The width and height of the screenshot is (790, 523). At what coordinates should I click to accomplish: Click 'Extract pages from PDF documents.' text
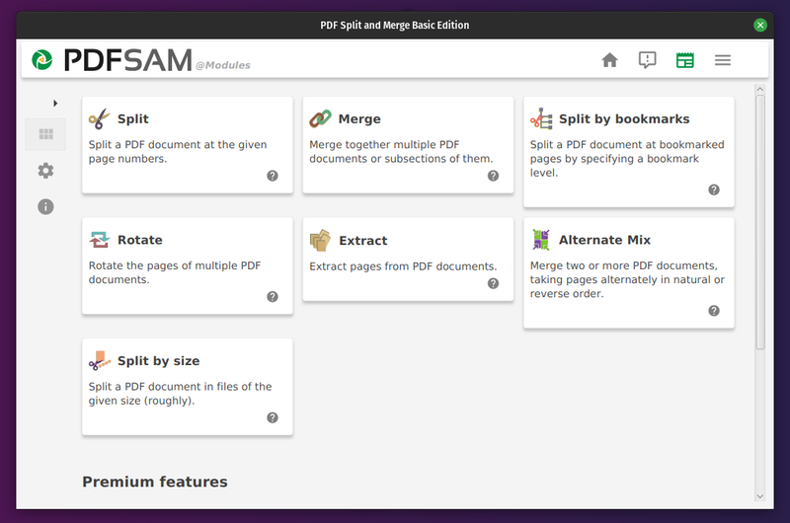click(x=403, y=266)
